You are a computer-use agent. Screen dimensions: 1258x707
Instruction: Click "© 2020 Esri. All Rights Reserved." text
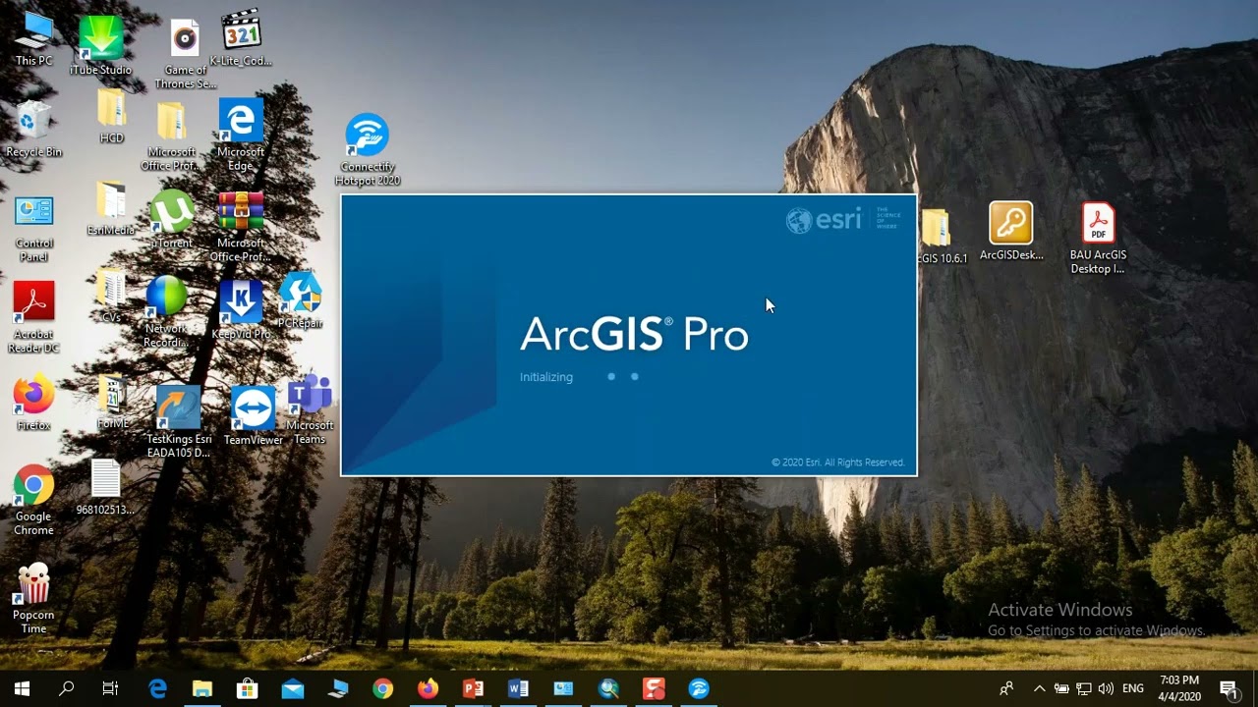pos(837,462)
